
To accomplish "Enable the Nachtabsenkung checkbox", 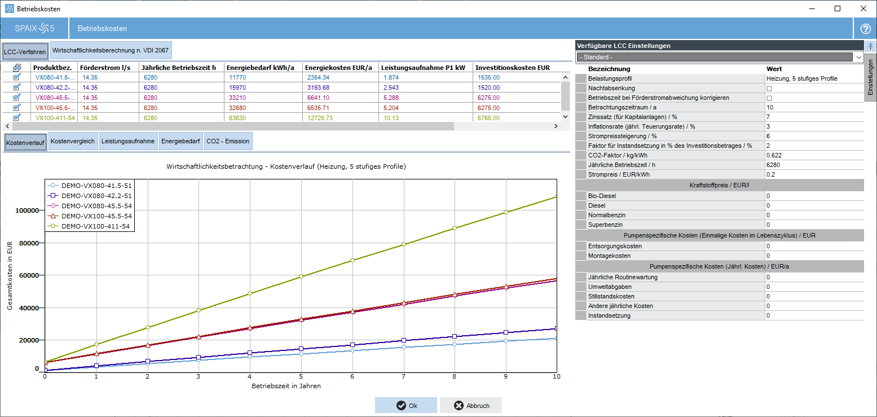I will point(769,89).
